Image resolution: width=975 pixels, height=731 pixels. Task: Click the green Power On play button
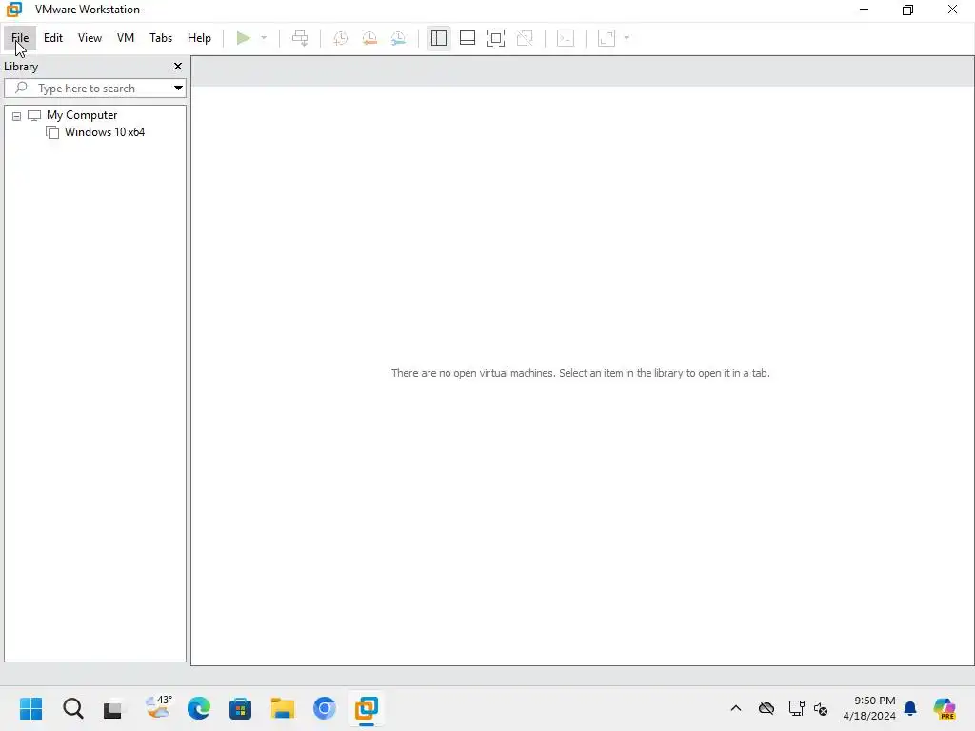point(243,38)
